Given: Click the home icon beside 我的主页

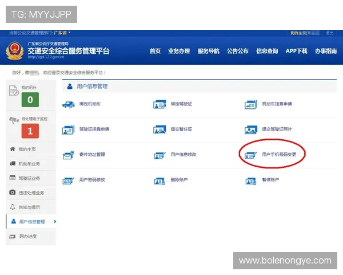Looking at the screenshot, I should click(13, 149).
